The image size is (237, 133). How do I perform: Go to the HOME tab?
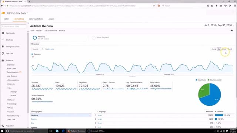(6, 19)
